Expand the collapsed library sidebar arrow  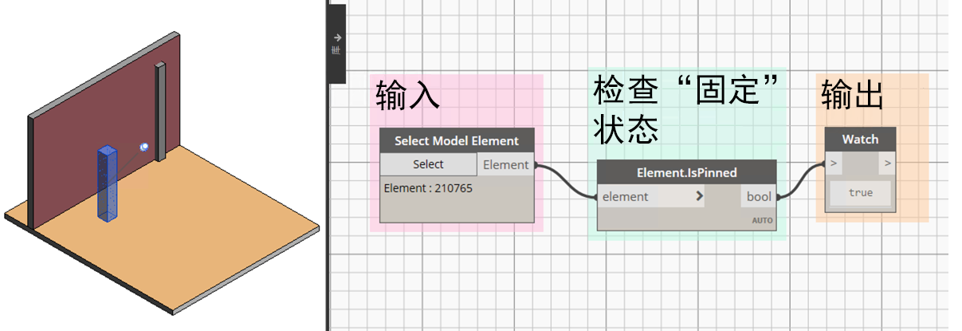(337, 37)
